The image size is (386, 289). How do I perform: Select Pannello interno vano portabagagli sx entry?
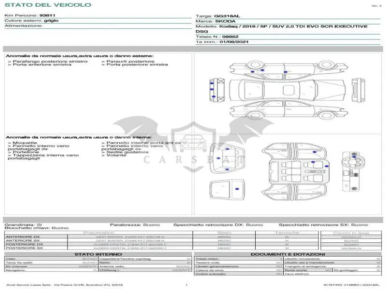(x=132, y=147)
